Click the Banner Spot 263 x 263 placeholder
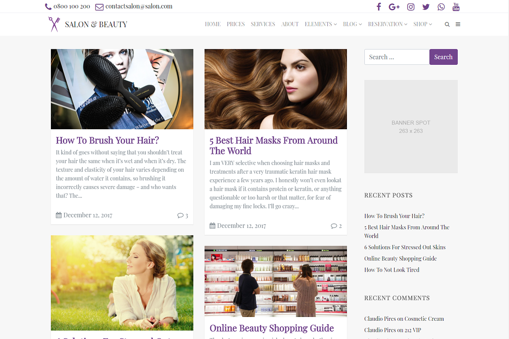The height and width of the screenshot is (339, 509). [411, 127]
